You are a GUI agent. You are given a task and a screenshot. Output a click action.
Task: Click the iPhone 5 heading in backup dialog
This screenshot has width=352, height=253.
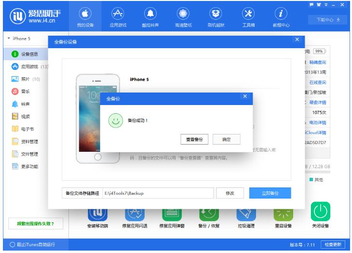139,80
